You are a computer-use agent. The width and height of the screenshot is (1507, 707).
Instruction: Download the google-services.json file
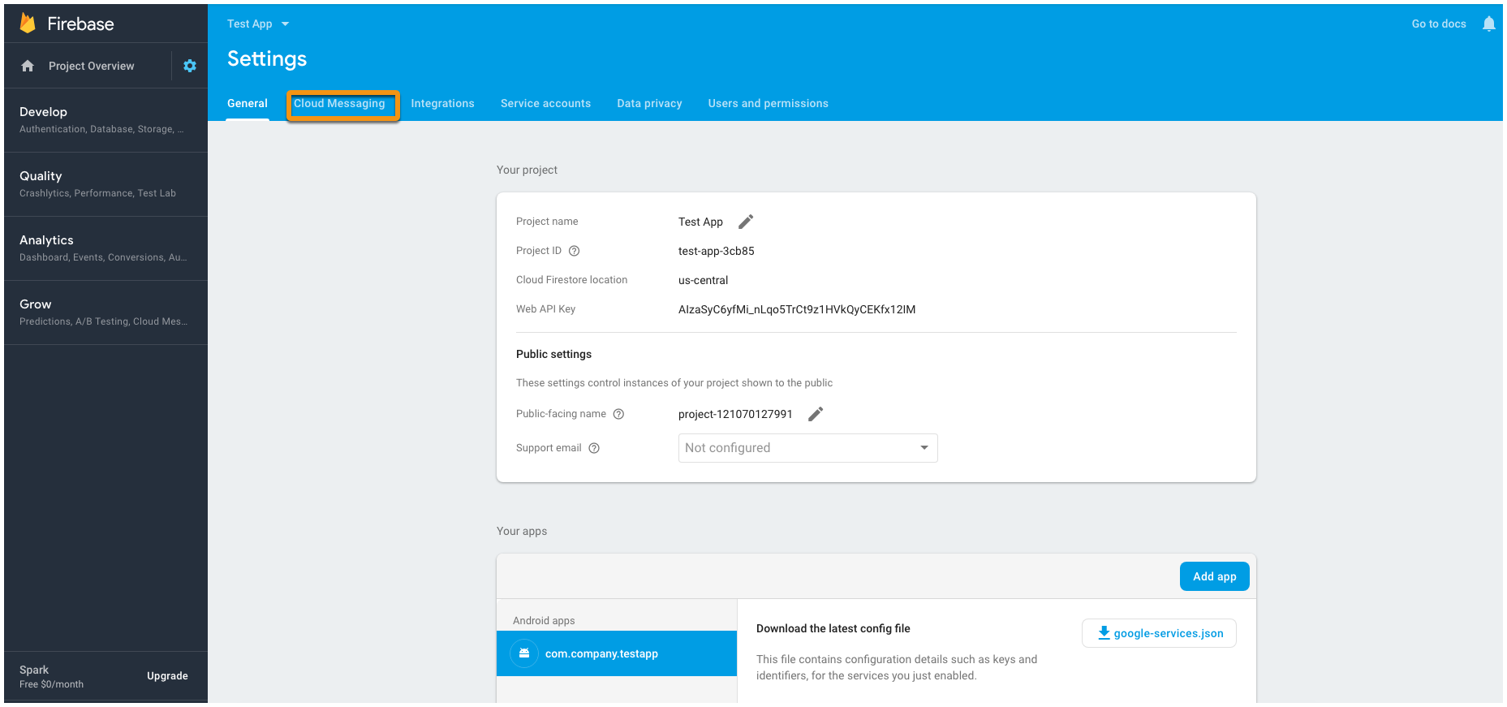pyautogui.click(x=1159, y=633)
